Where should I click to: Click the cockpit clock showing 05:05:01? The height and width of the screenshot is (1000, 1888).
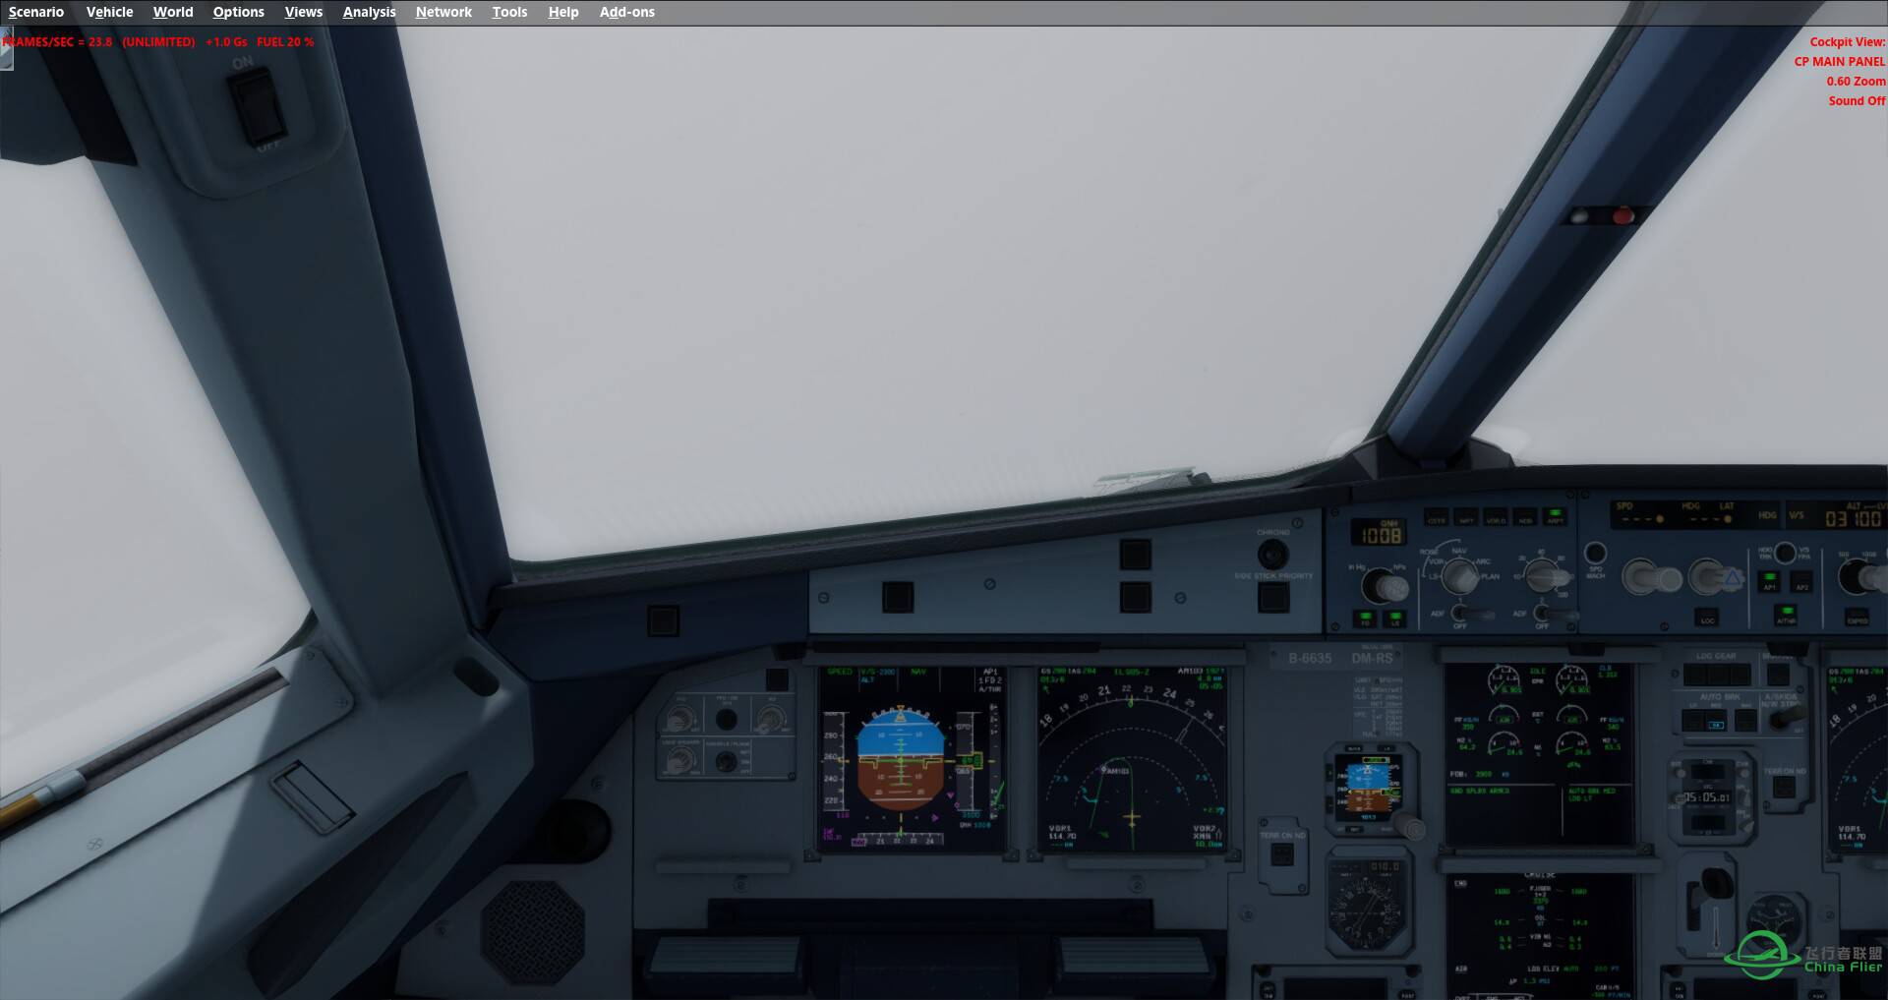point(1707,797)
